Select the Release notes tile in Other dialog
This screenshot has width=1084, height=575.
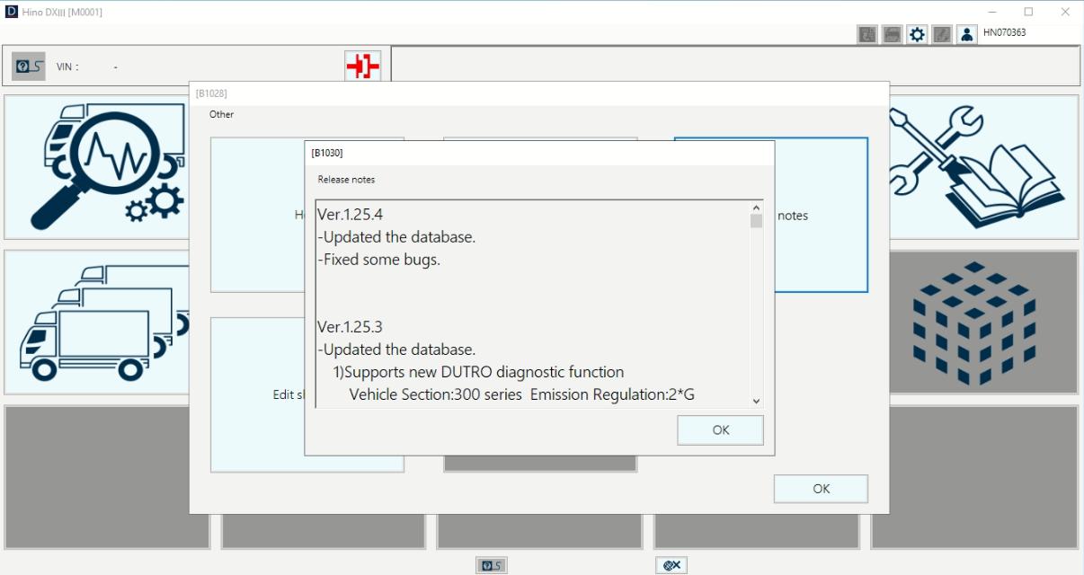(x=821, y=215)
